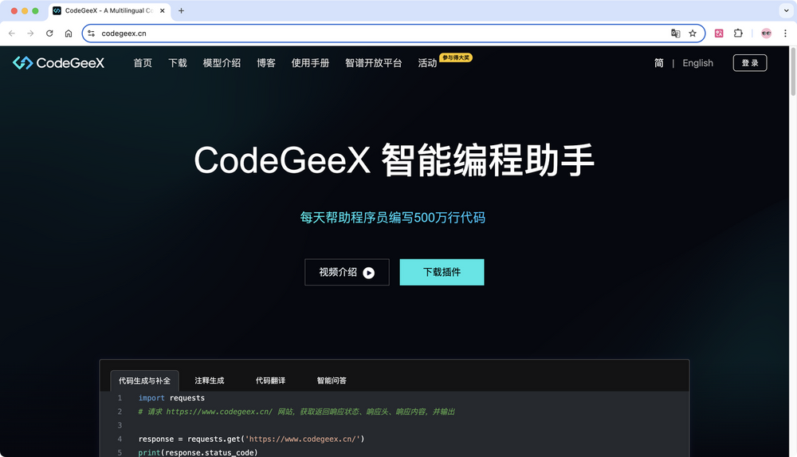Open the Extensions puzzle icon
797x457 pixels.
coord(738,33)
